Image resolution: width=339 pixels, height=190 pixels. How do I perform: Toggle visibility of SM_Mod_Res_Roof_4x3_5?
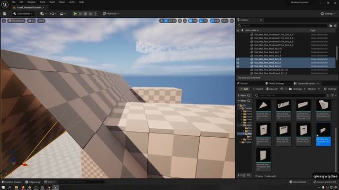(238, 63)
